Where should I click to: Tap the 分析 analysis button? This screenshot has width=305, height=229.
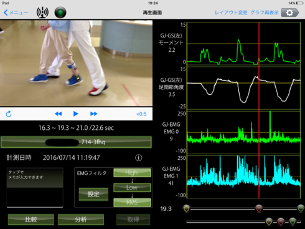(x=81, y=220)
